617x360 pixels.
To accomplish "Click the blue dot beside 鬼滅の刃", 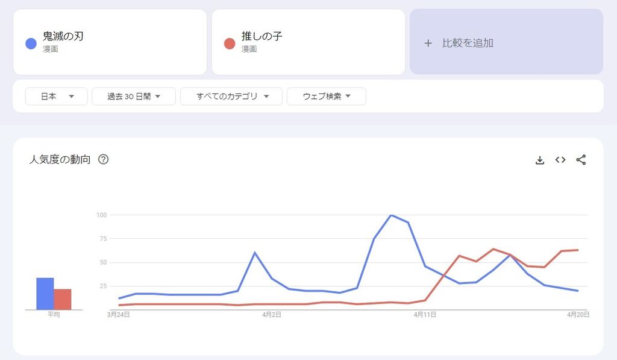I will 31,43.
